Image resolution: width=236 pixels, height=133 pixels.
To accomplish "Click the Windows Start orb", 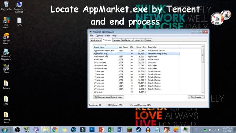I will click(x=4, y=130).
